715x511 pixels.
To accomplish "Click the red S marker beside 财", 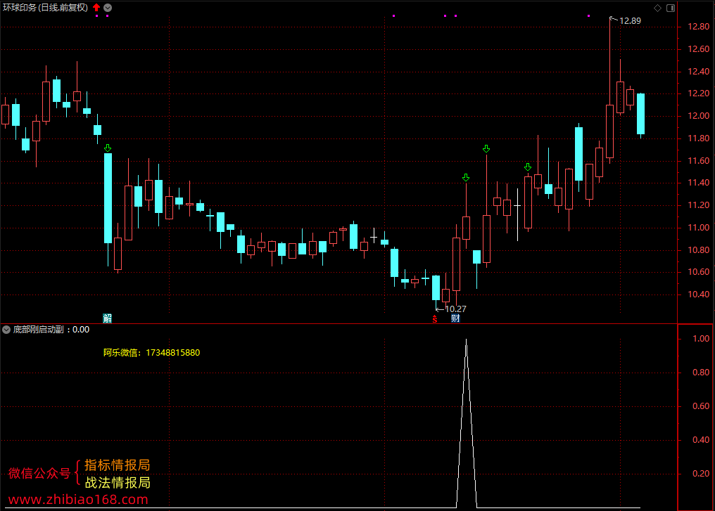I will (435, 319).
